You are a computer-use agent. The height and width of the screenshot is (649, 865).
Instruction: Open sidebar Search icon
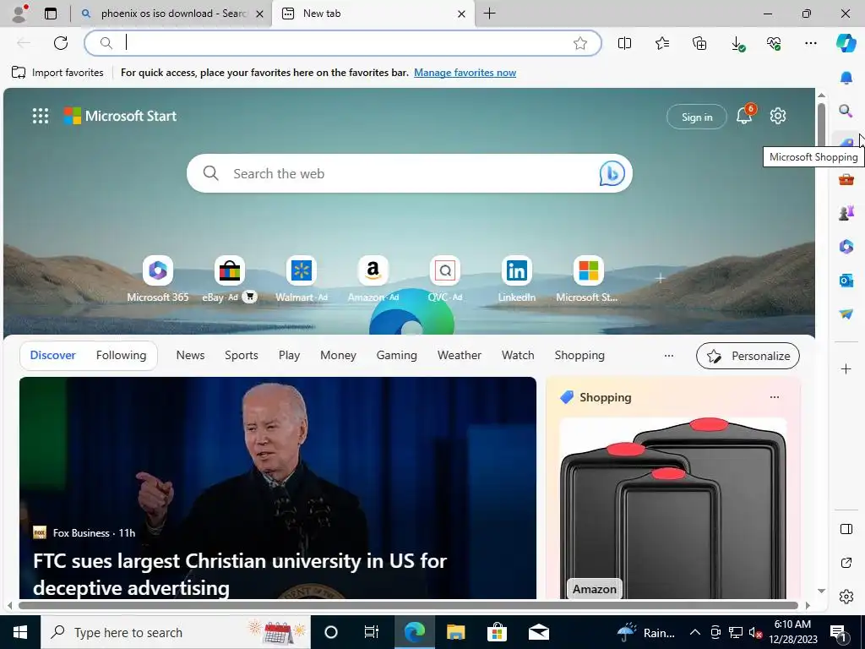[x=846, y=111]
